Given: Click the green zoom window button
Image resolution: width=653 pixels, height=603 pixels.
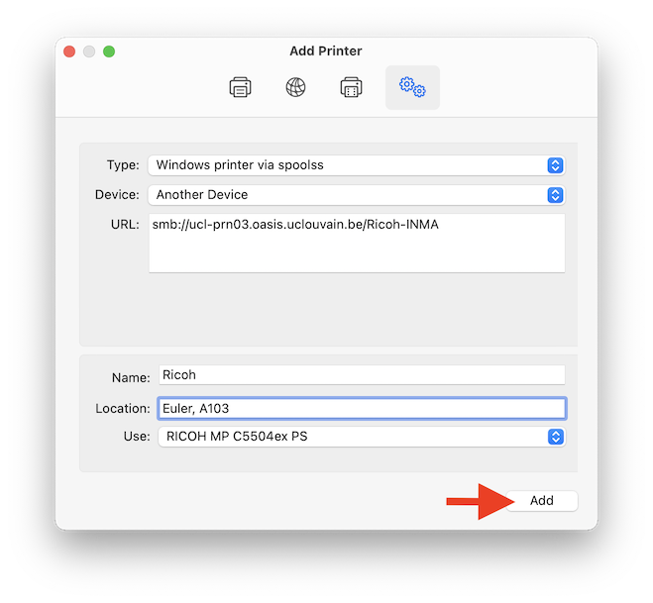Looking at the screenshot, I should [x=109, y=51].
